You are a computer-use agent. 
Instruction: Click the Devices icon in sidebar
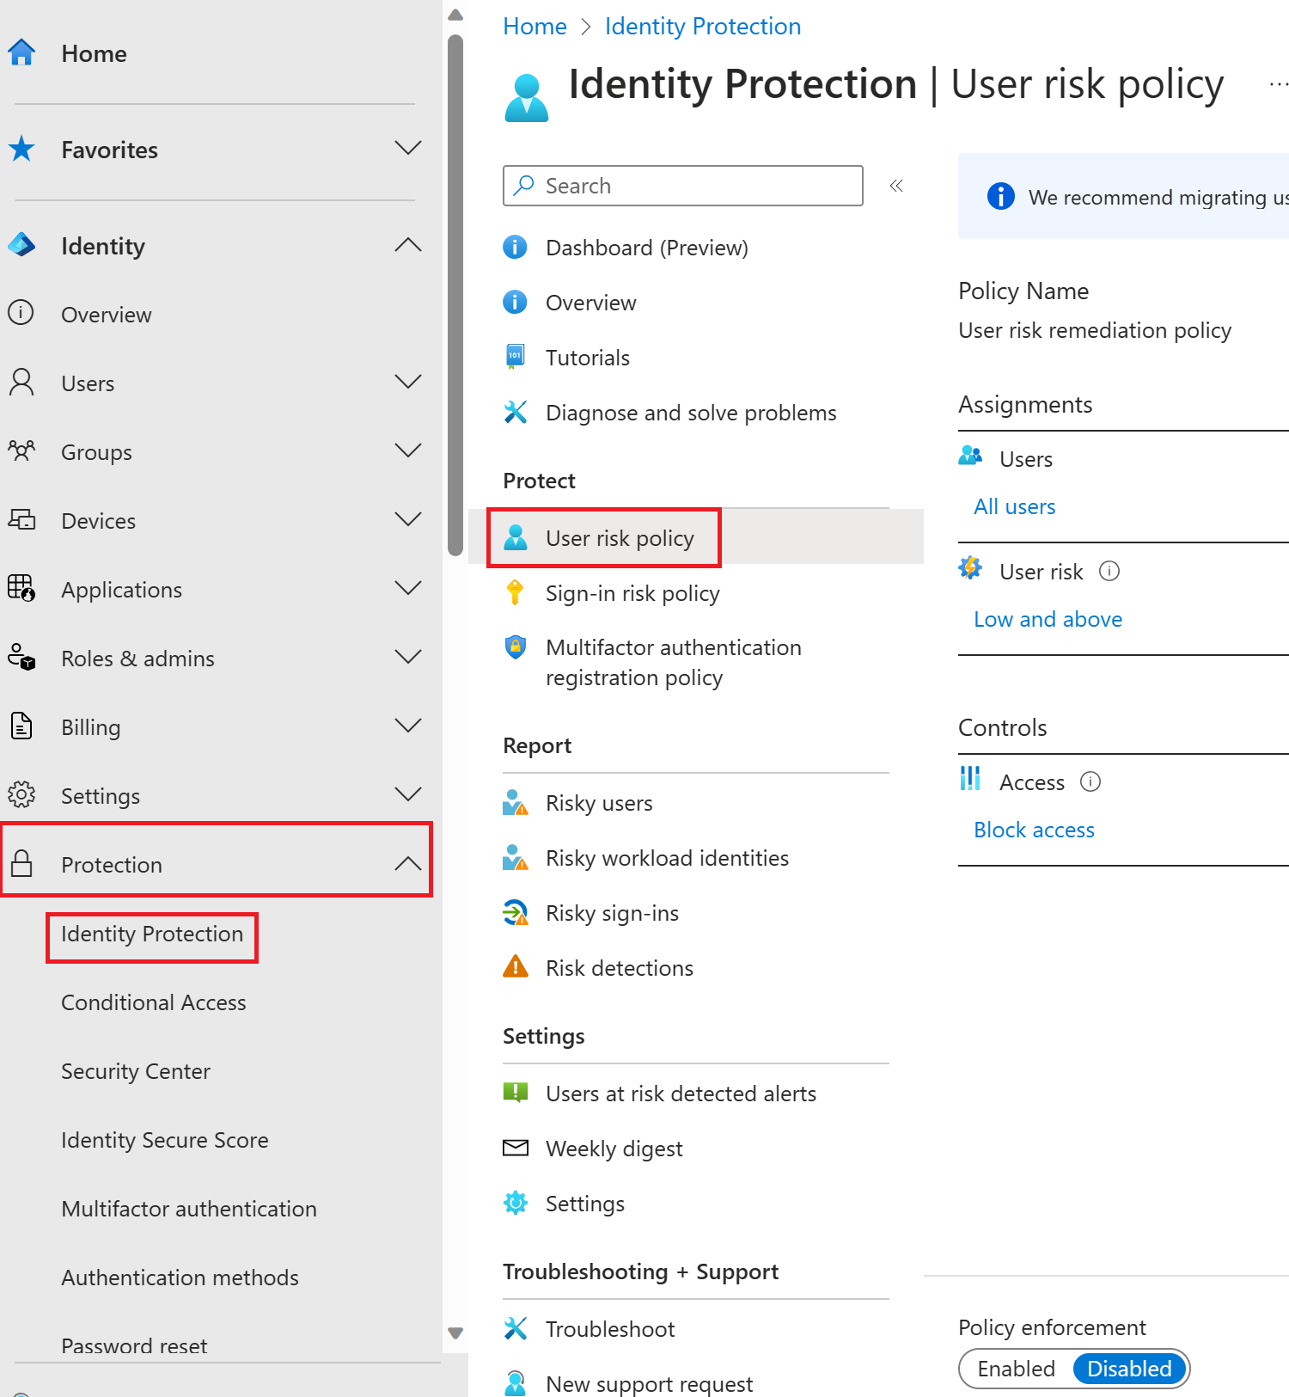click(21, 519)
